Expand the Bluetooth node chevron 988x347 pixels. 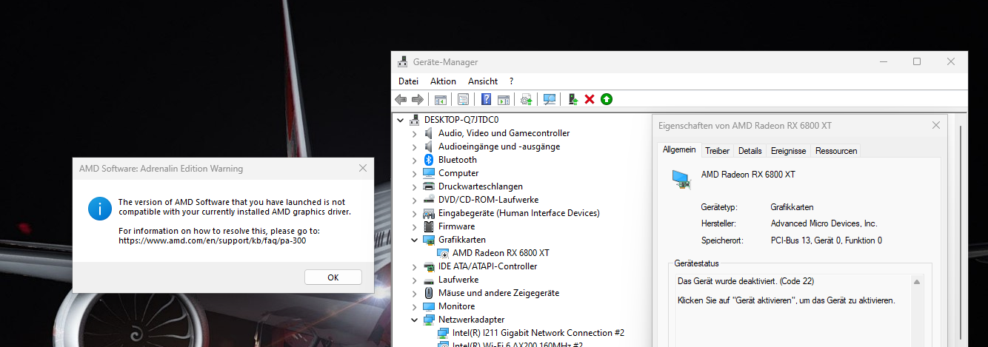click(415, 160)
